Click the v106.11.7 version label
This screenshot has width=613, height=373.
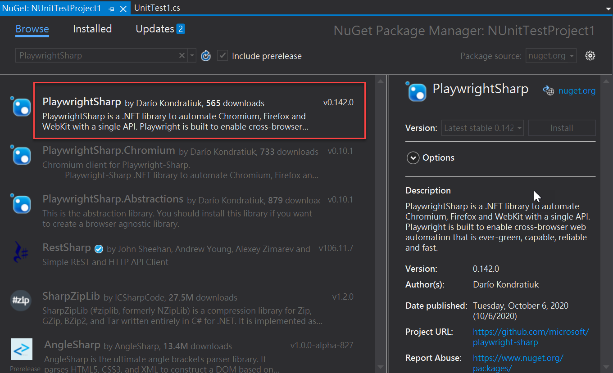click(x=336, y=248)
